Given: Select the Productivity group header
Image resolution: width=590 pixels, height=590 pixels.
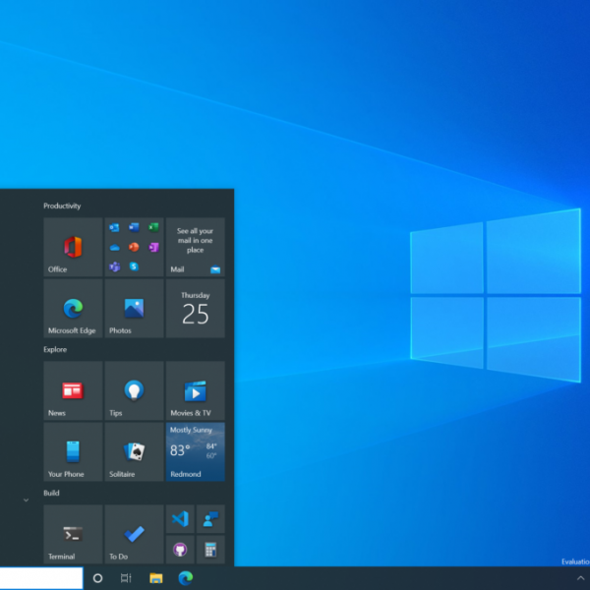Looking at the screenshot, I should [x=62, y=206].
